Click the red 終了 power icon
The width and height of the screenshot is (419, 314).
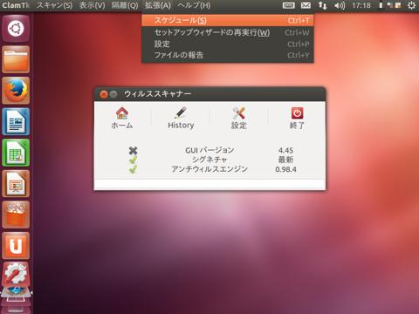pyautogui.click(x=297, y=113)
